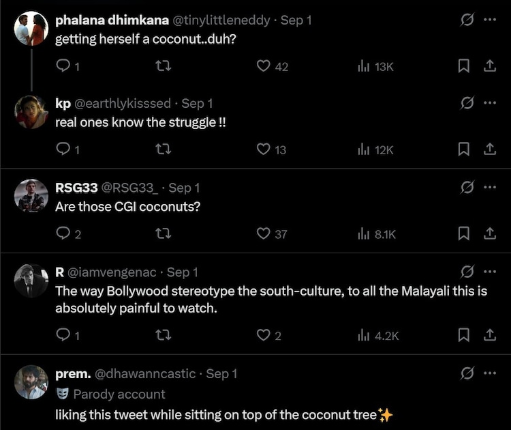Like phalana dhimkana's coconut tweet

[x=264, y=66]
